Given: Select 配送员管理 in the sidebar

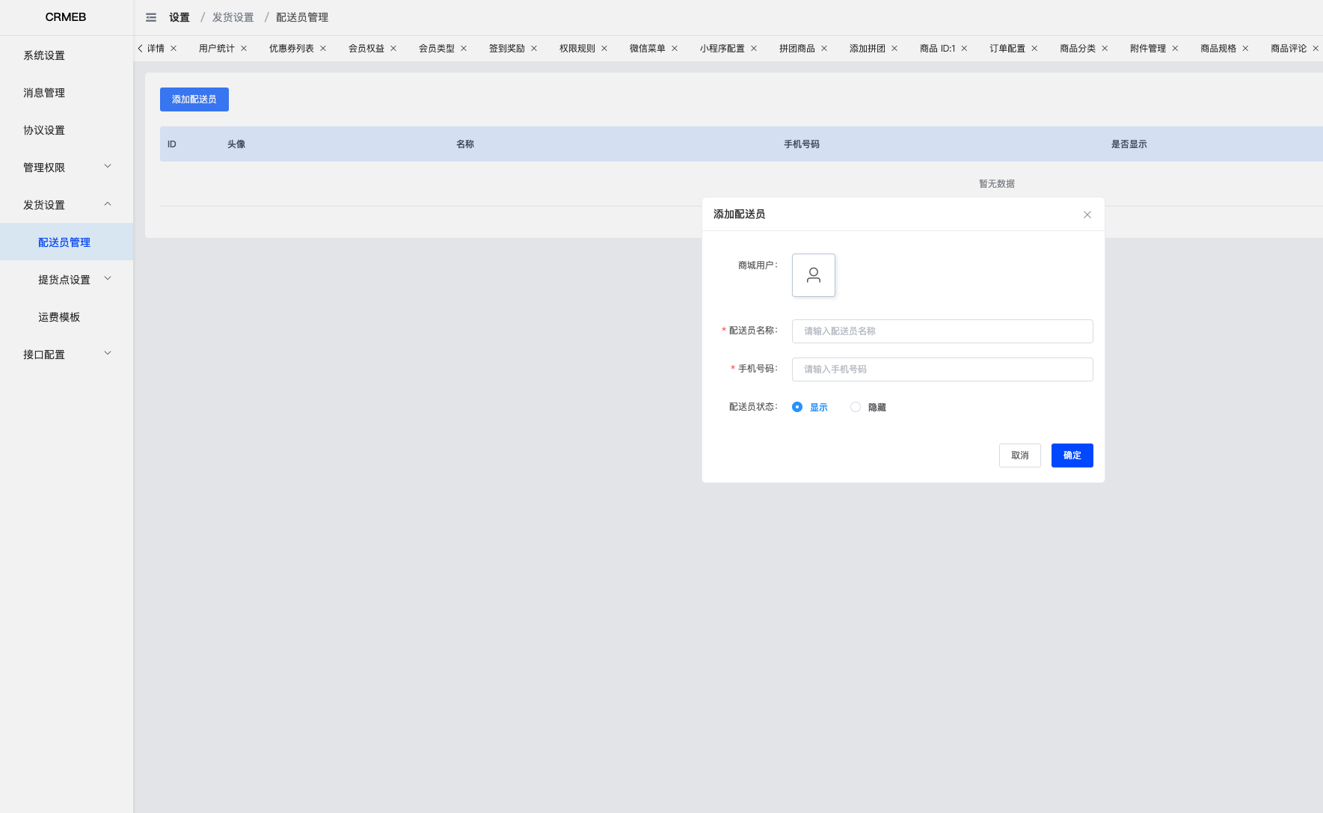Looking at the screenshot, I should (x=67, y=242).
